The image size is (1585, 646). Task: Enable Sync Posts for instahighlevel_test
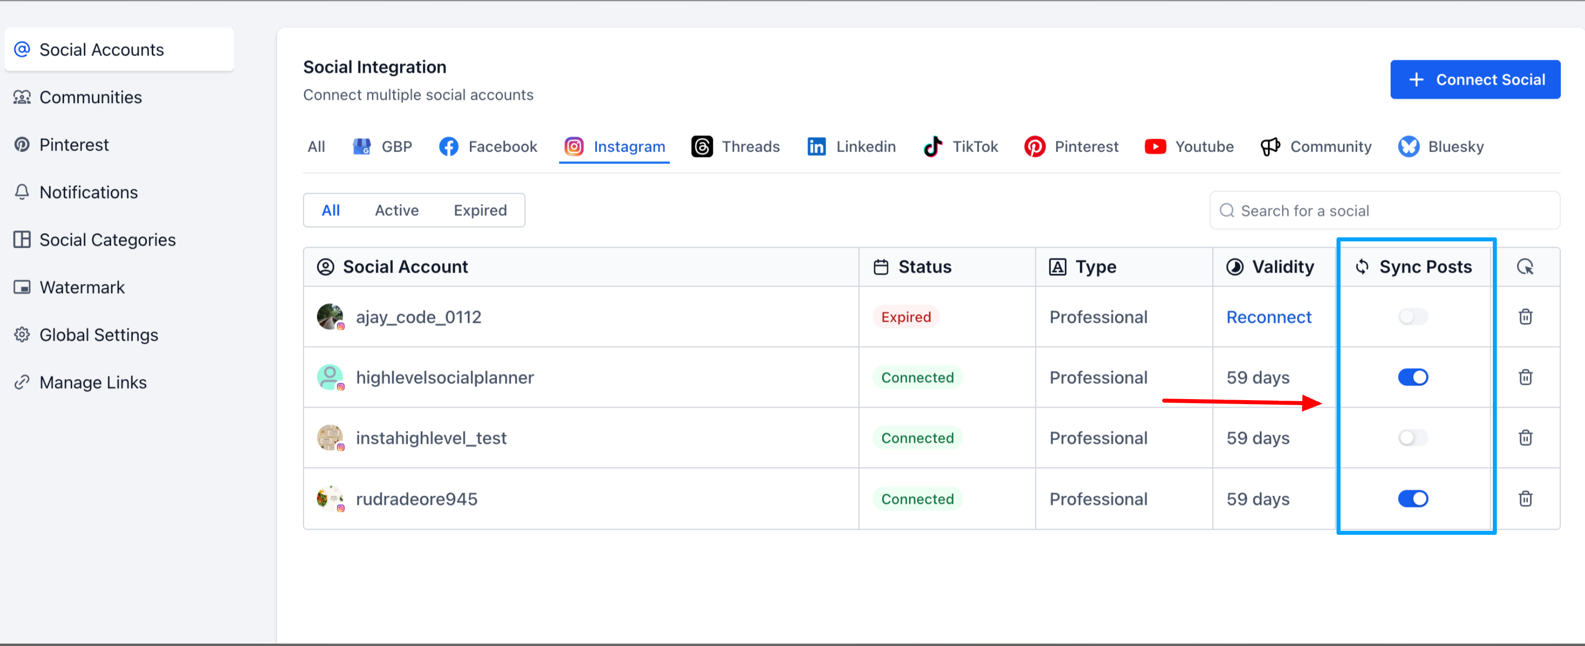pyautogui.click(x=1413, y=438)
